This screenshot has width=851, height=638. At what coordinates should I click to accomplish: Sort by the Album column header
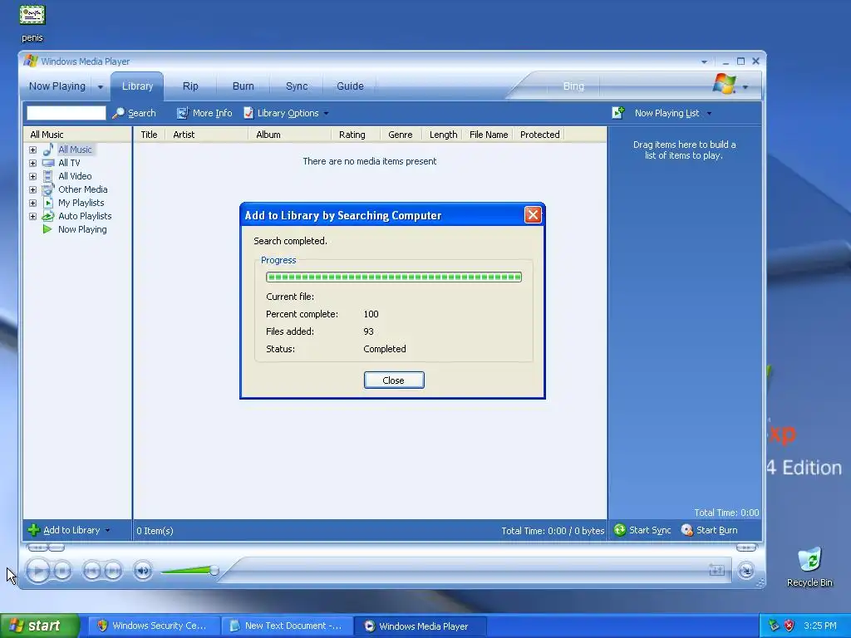point(290,135)
